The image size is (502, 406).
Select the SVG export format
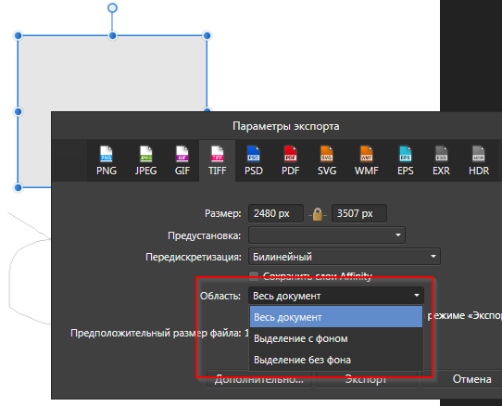pyautogui.click(x=327, y=160)
